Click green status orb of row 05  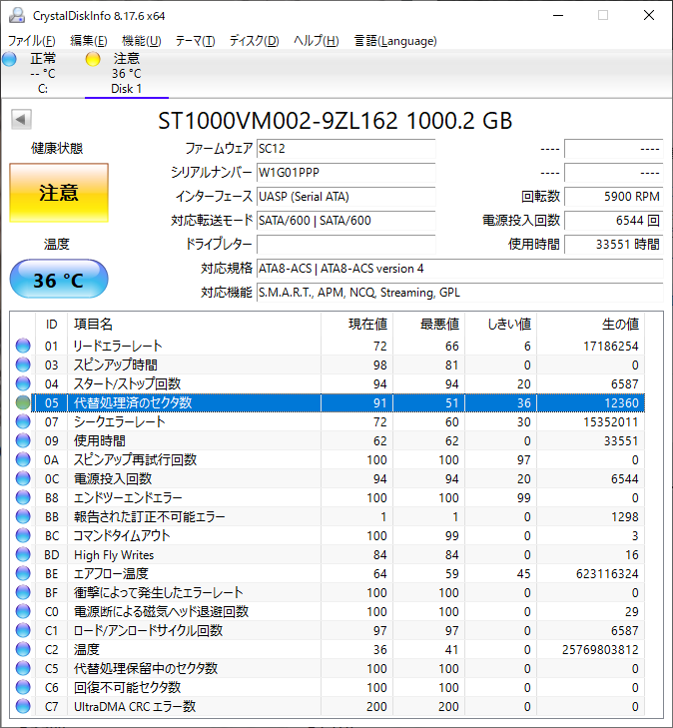23,402
